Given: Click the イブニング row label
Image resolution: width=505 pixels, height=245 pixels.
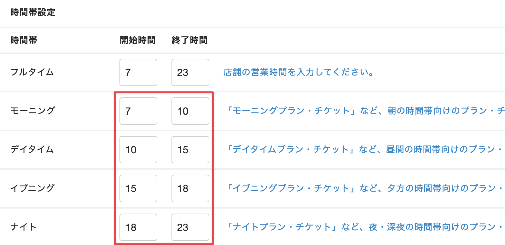Looking at the screenshot, I should (x=33, y=188).
